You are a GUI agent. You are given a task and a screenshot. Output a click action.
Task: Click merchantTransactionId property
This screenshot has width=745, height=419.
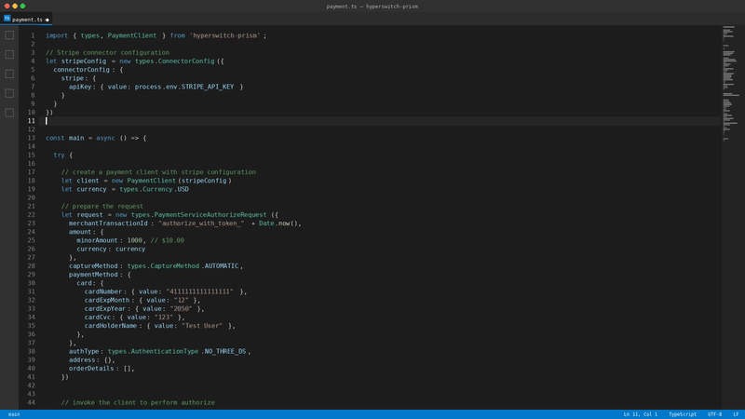108,223
